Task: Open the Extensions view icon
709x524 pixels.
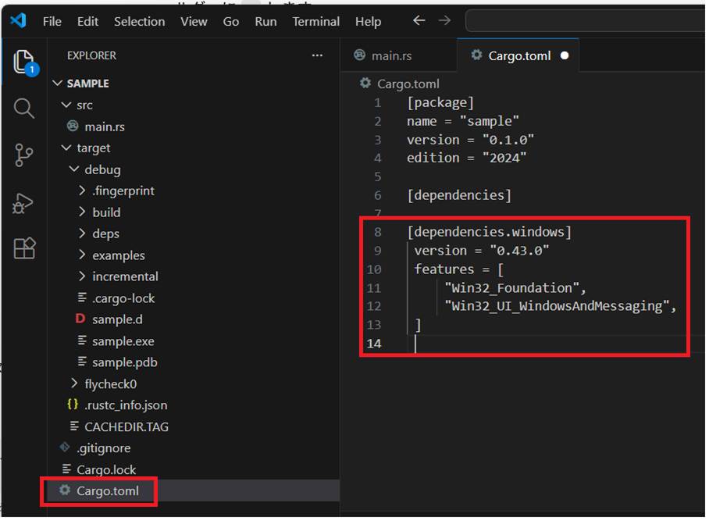Action: [x=23, y=248]
